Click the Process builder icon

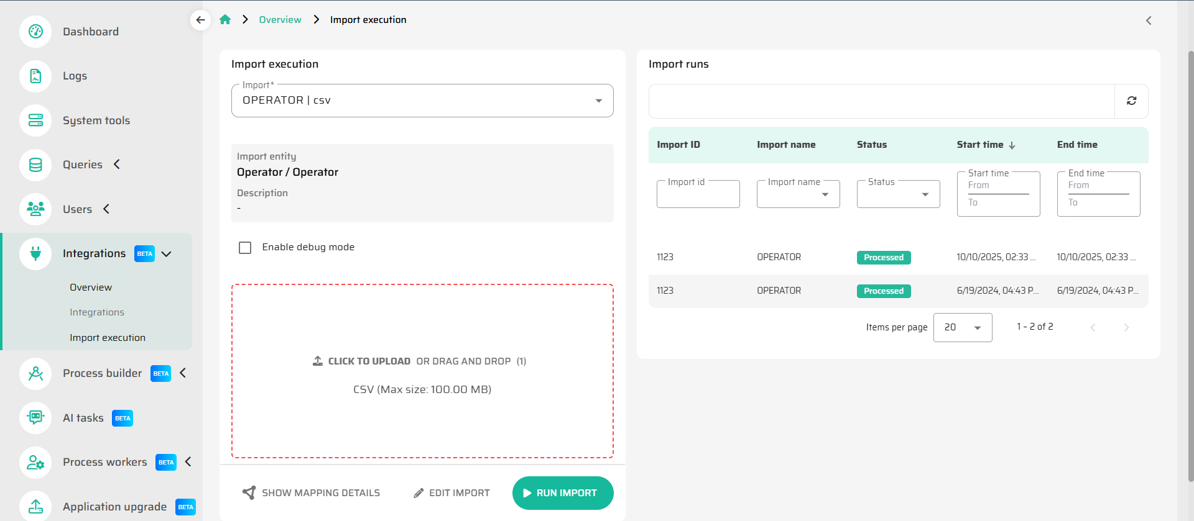pos(35,373)
